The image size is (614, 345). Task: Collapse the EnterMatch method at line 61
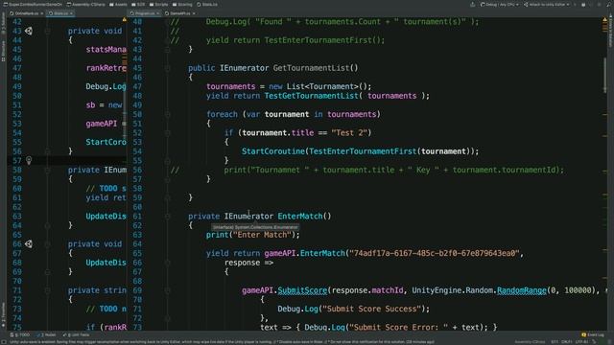167,217
